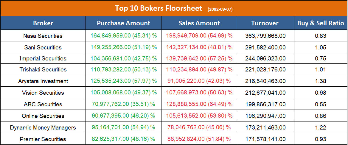Click Dynamic Money Managers broker name

click(x=43, y=128)
